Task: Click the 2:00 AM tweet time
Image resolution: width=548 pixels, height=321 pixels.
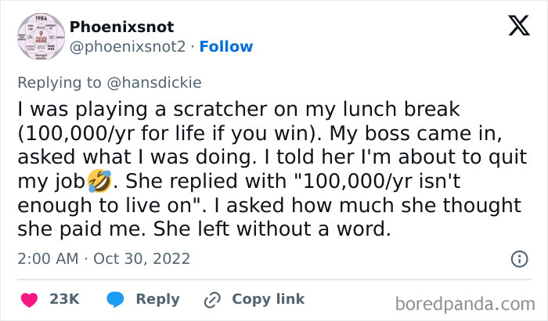Action: coord(45,258)
